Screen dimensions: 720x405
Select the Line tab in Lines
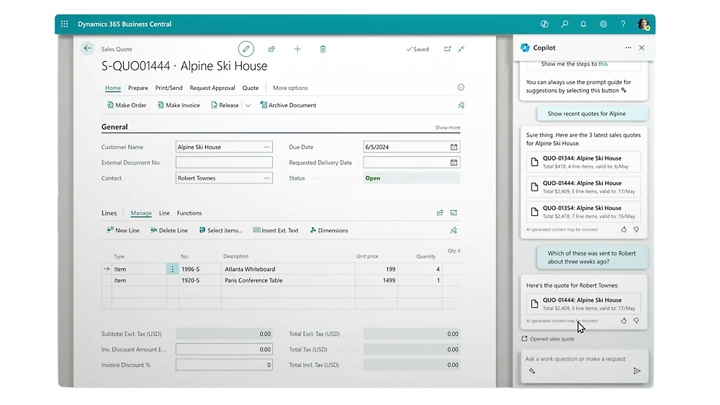(x=164, y=213)
